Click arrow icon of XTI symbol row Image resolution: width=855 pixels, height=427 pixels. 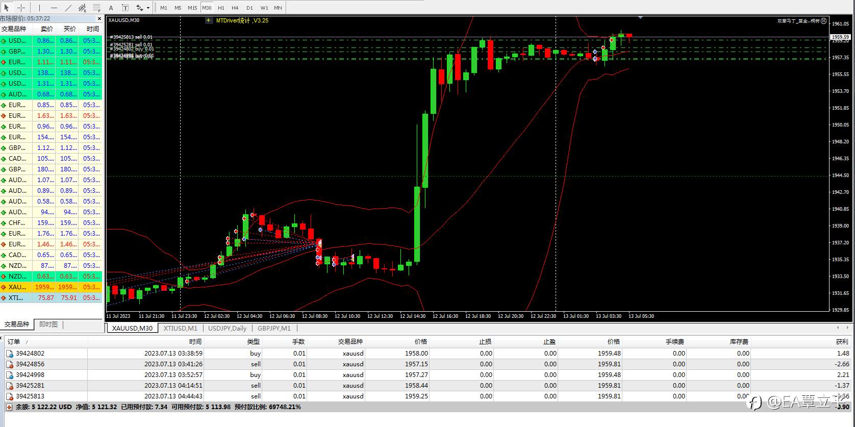4,298
